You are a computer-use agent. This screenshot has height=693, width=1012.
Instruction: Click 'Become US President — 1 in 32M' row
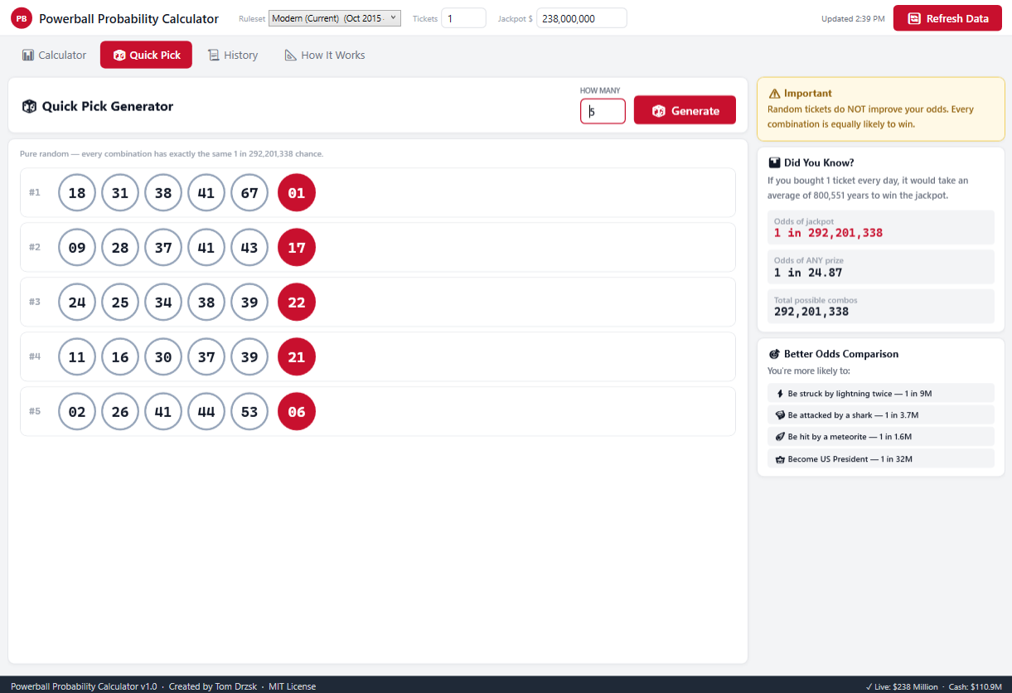(x=881, y=459)
